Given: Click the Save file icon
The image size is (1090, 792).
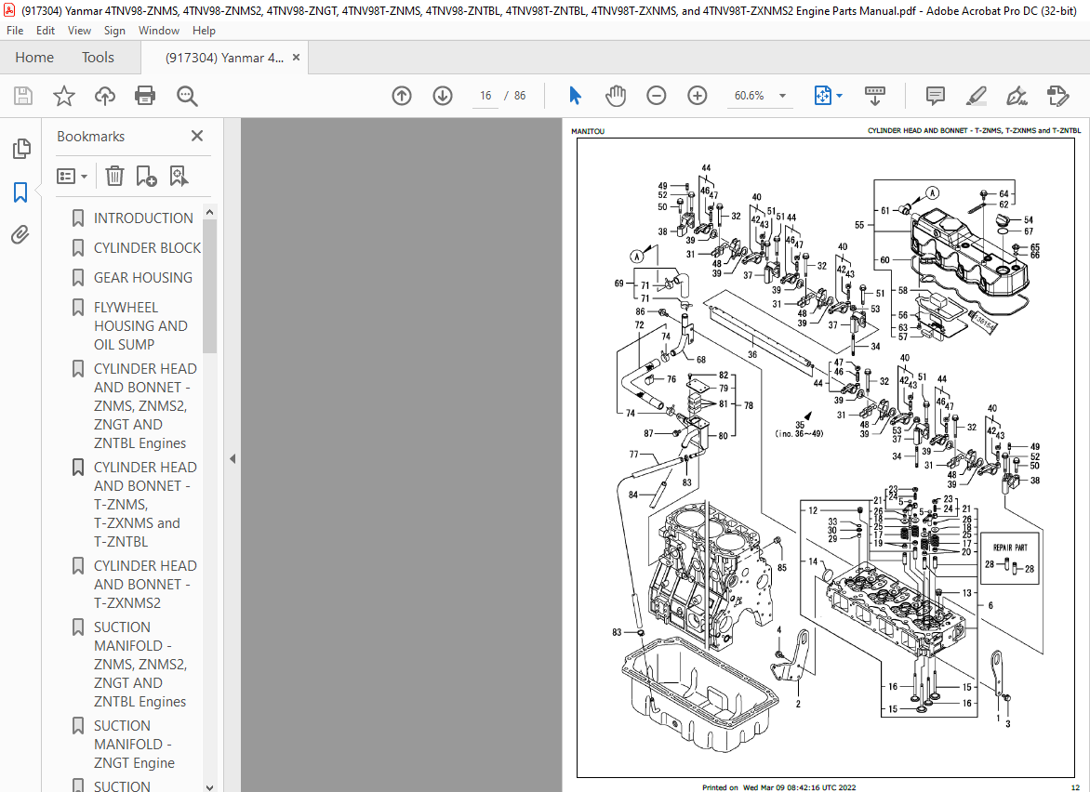Looking at the screenshot, I should click(23, 96).
